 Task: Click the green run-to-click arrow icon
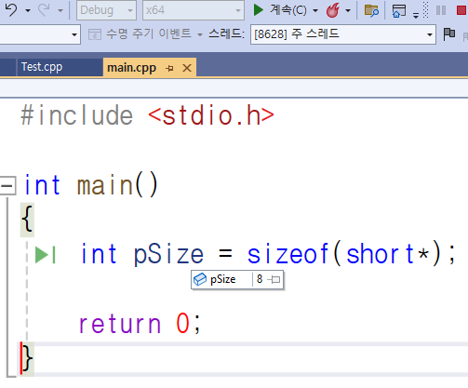point(46,255)
